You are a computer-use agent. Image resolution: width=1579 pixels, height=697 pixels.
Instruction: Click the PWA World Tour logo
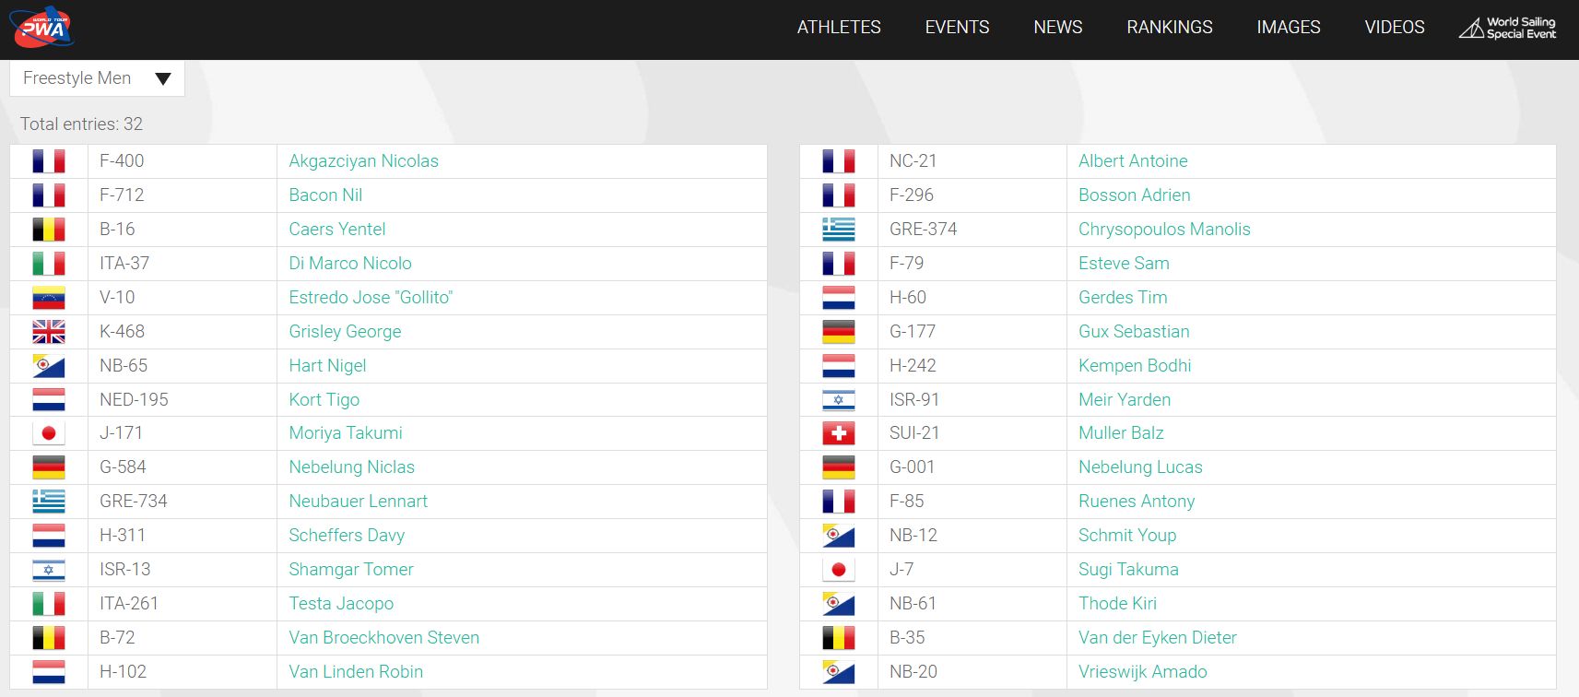(x=42, y=27)
